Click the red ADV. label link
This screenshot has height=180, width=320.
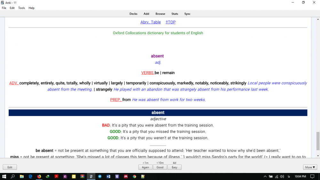tap(14, 83)
